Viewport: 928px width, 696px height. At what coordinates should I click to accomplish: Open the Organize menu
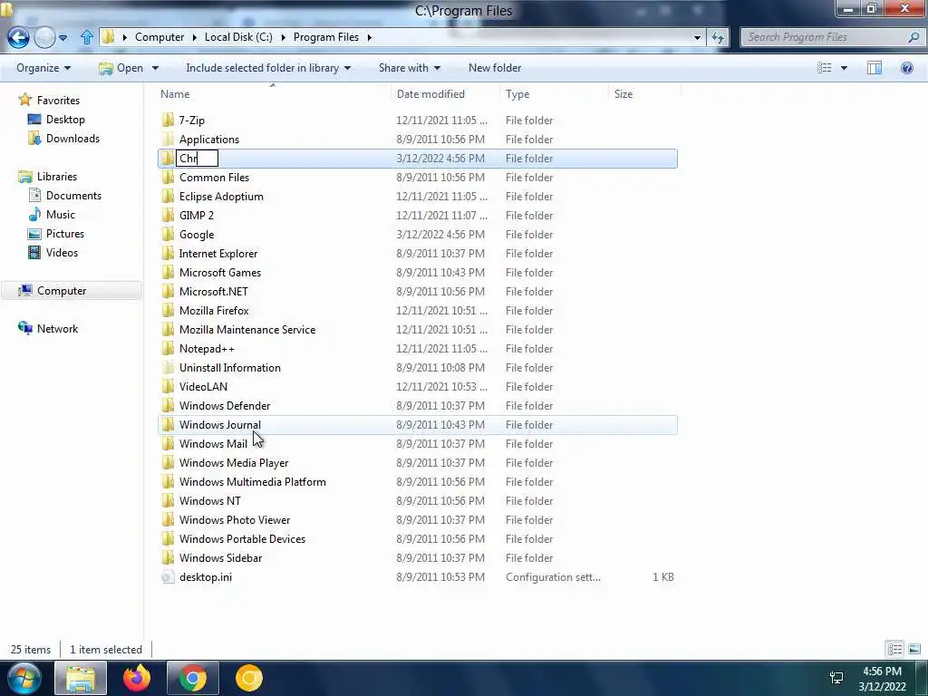click(43, 68)
